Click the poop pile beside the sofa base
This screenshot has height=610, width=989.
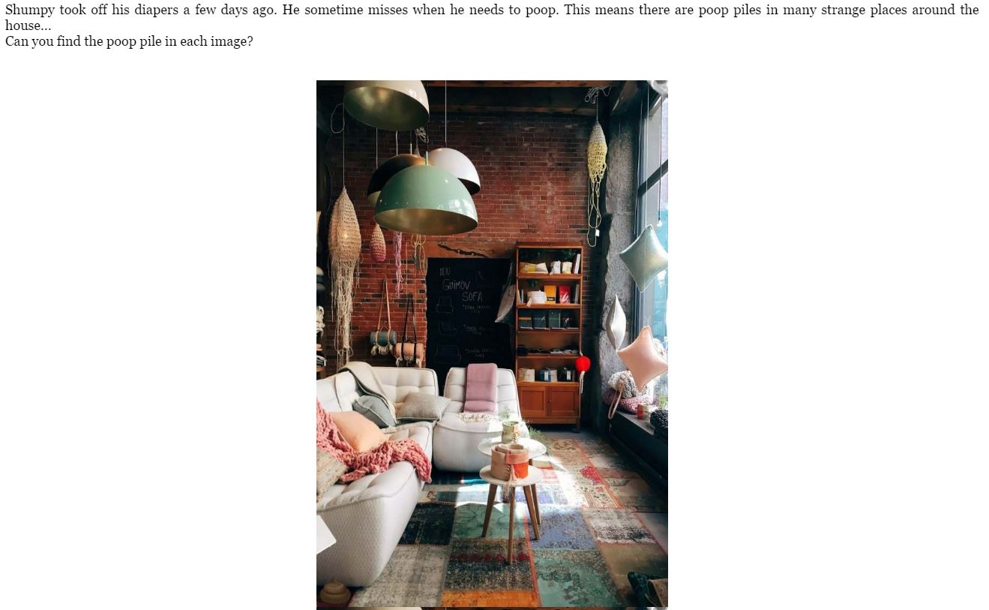point(334,593)
